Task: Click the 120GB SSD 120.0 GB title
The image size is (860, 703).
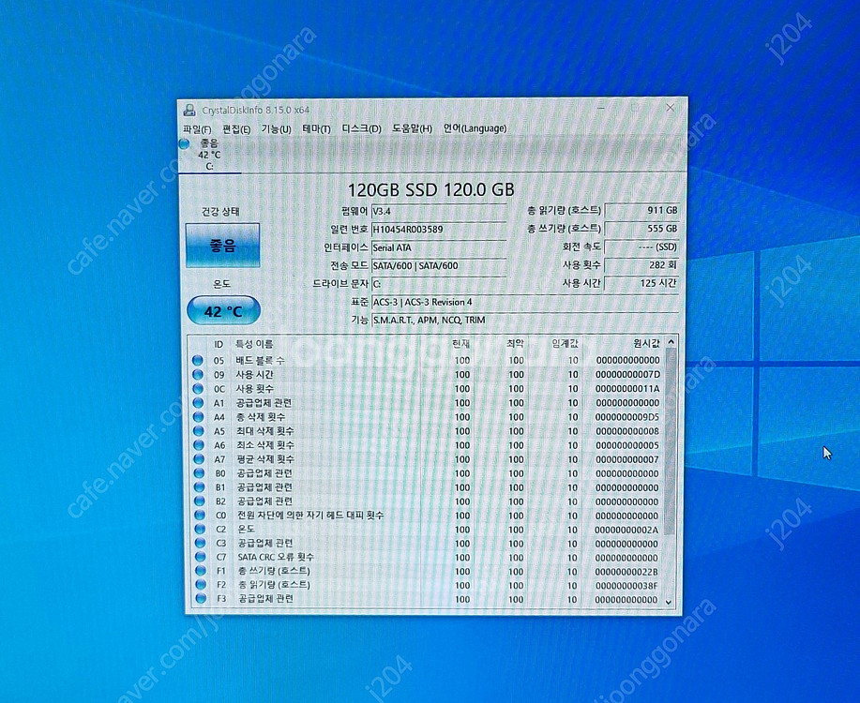Action: [431, 189]
